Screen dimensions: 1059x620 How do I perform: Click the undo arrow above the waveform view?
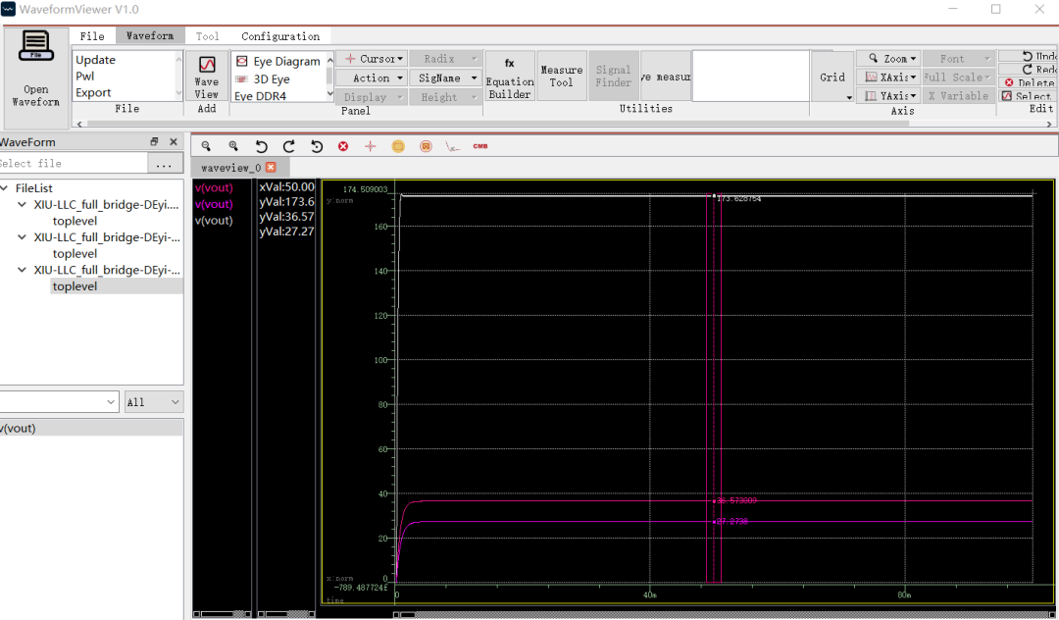point(260,145)
